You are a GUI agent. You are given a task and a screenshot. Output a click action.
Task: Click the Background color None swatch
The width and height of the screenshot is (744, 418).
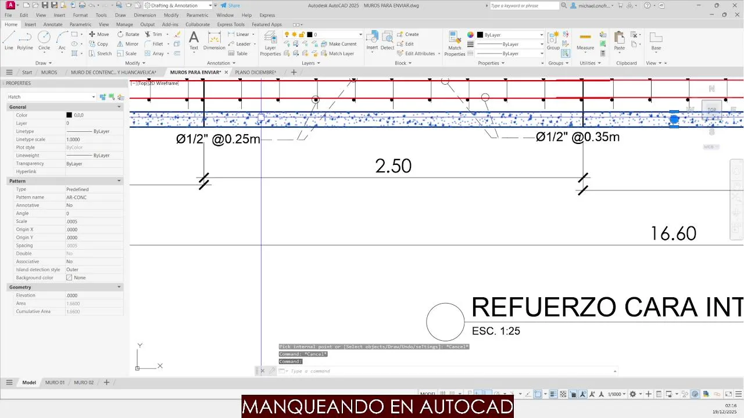tap(69, 278)
